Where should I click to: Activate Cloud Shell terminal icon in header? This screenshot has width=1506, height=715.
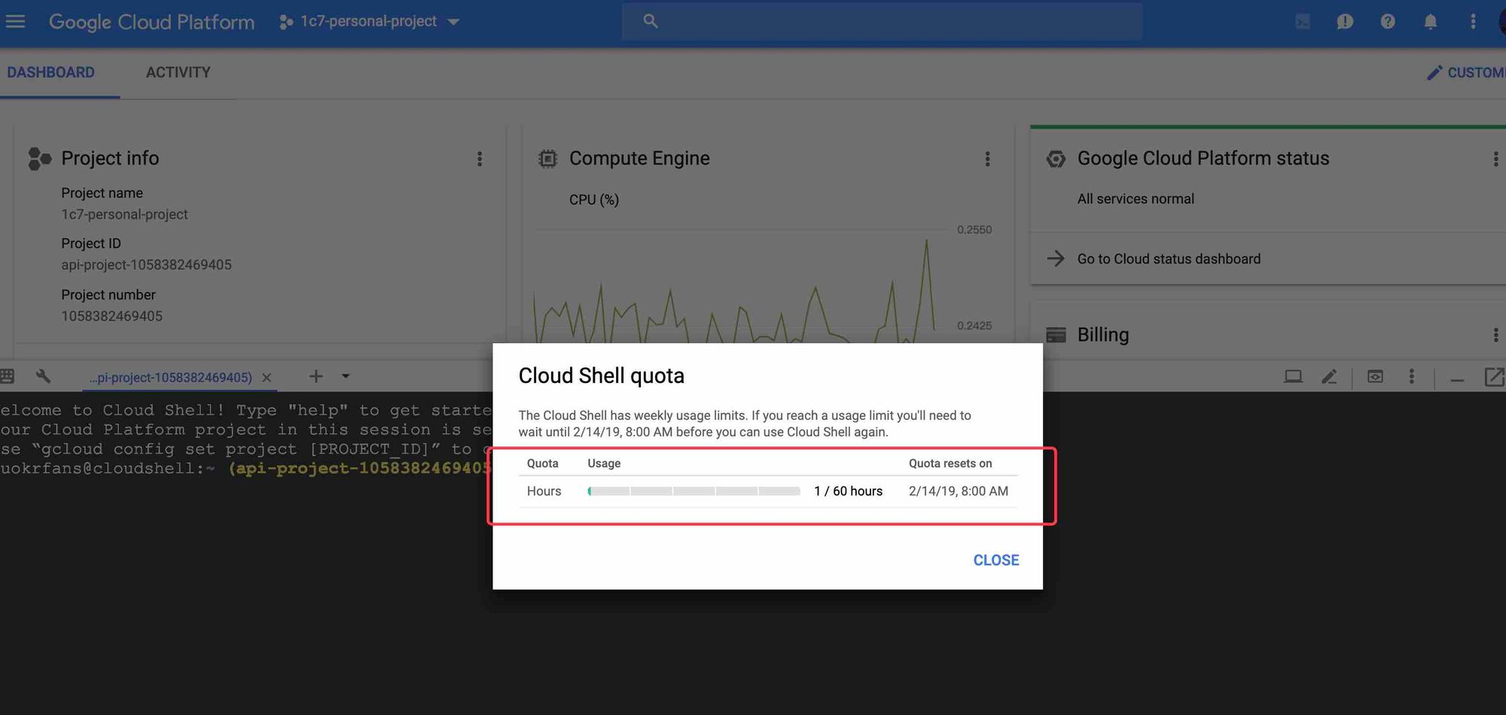(1303, 22)
